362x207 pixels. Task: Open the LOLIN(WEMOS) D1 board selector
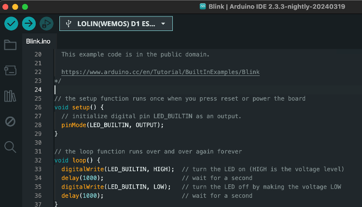116,24
